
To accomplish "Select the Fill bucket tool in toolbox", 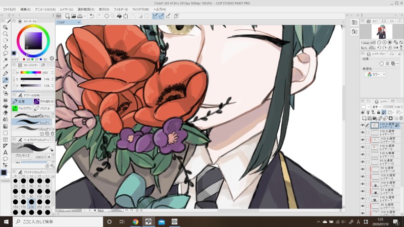I will (5, 106).
